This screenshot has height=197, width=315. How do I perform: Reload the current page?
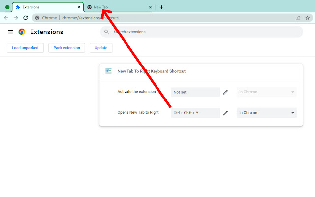pos(25,18)
